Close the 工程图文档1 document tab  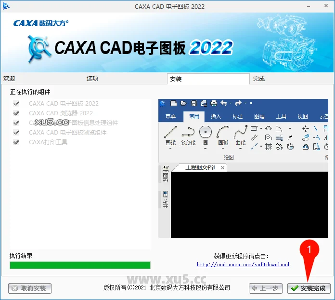(223, 168)
